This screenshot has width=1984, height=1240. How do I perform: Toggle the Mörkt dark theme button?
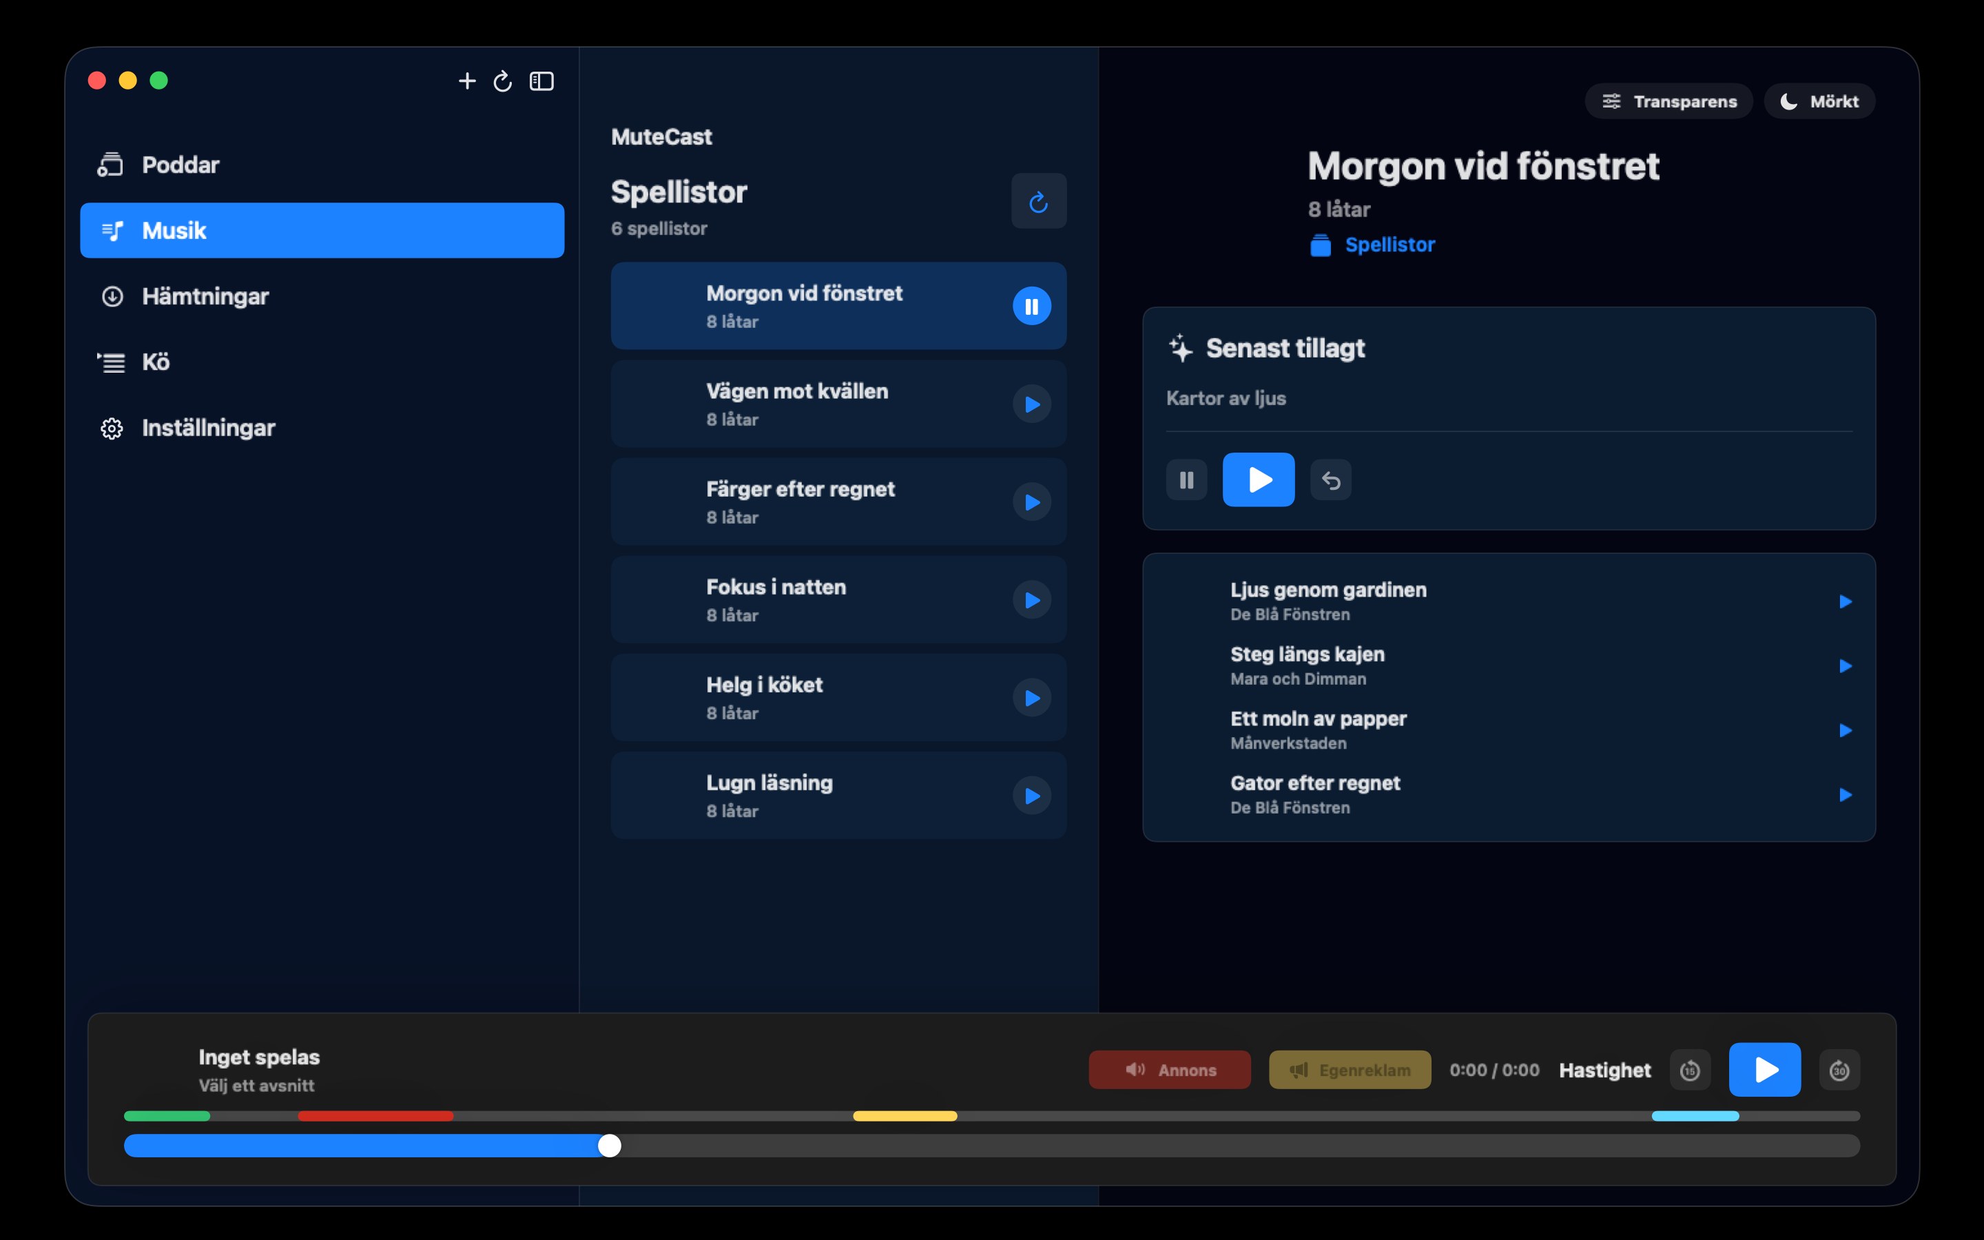1819,101
